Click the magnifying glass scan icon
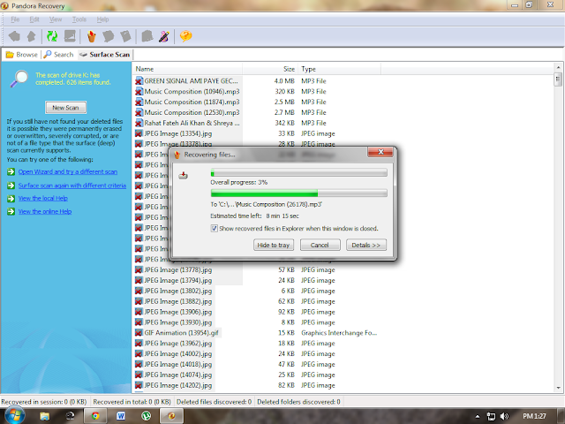The image size is (565, 424). [x=19, y=79]
